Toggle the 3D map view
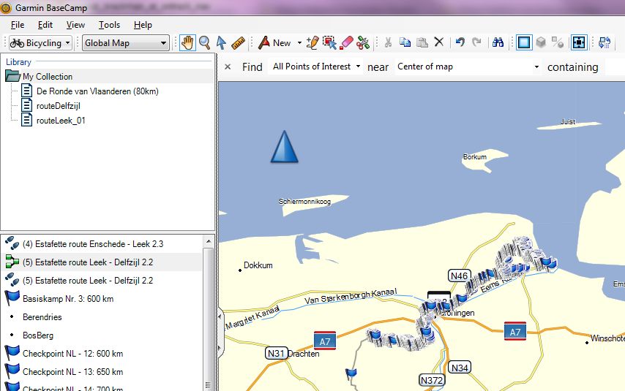Image resolution: width=625 pixels, height=391 pixels. point(541,42)
